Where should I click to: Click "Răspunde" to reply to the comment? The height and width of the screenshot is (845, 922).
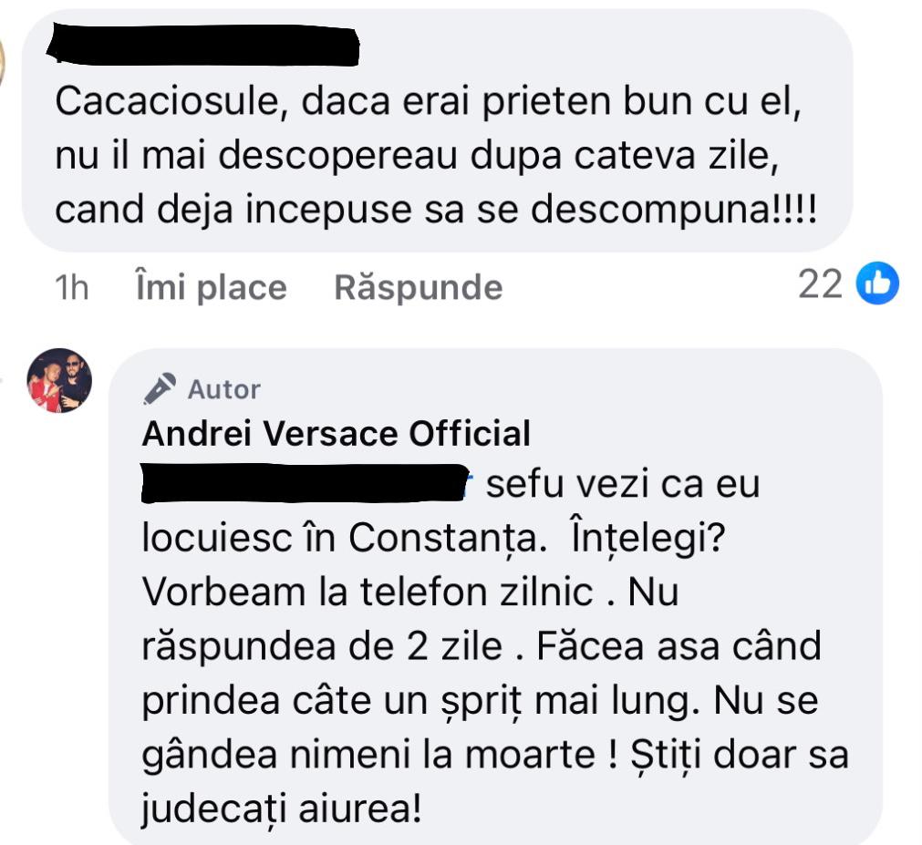point(419,287)
